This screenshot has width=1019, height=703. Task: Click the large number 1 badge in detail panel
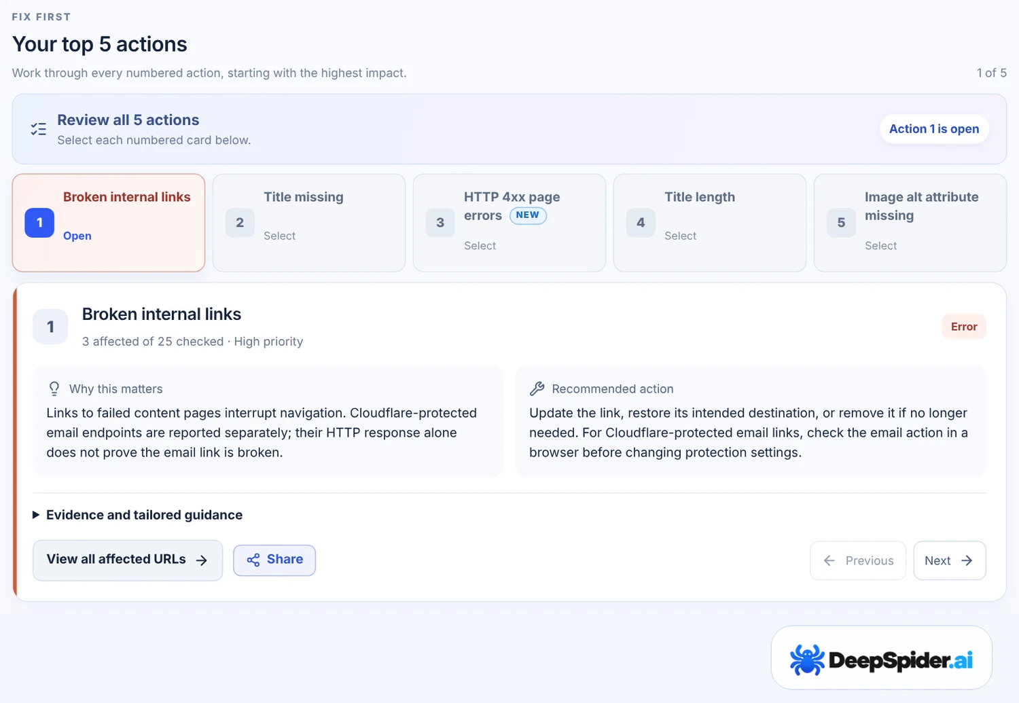point(50,327)
